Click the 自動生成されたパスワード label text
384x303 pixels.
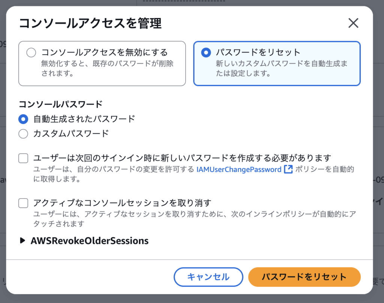tap(84, 119)
